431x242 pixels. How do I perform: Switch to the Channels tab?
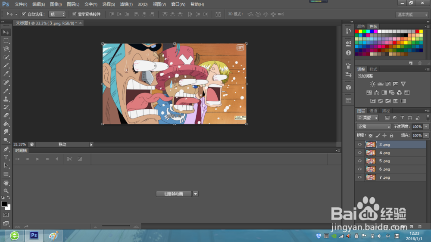tap(373, 111)
